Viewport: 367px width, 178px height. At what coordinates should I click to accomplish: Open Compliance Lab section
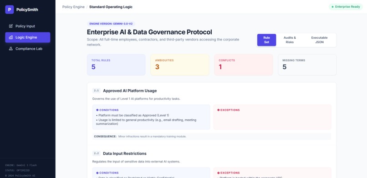pyautogui.click(x=28, y=49)
